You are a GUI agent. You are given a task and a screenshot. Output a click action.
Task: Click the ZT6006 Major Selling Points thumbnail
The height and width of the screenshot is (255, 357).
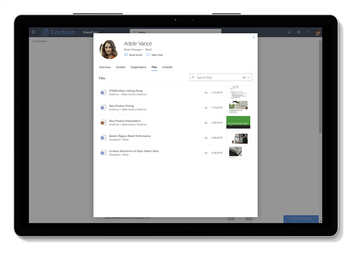pos(238,92)
